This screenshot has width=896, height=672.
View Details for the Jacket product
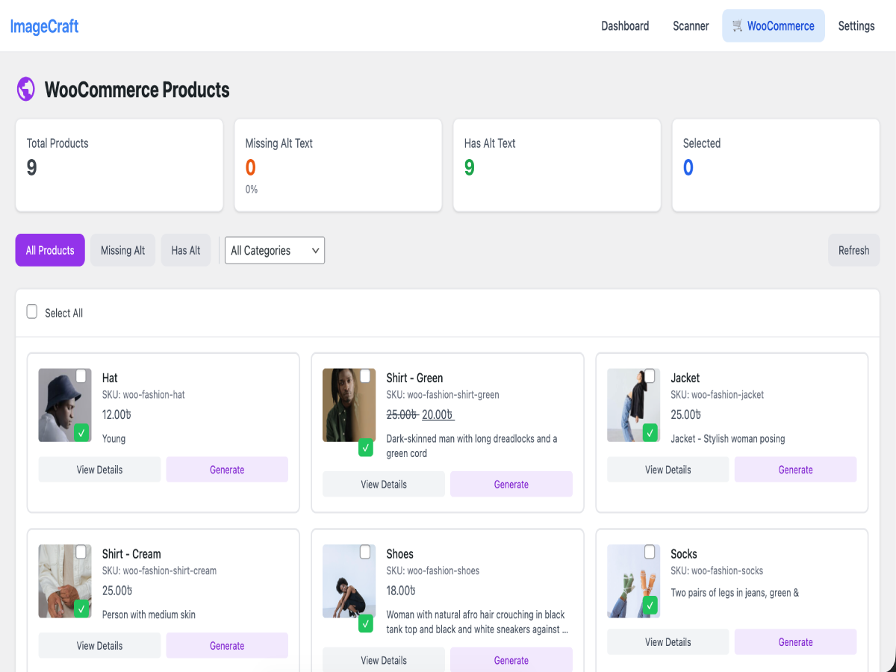(x=668, y=469)
